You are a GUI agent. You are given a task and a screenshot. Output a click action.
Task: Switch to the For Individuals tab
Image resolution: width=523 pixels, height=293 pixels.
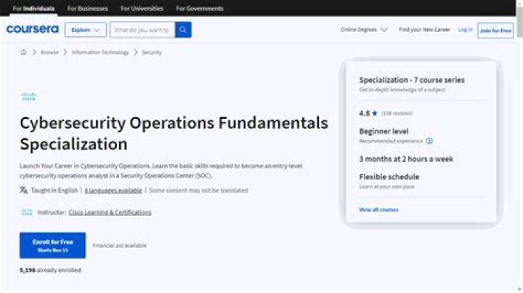coord(33,8)
